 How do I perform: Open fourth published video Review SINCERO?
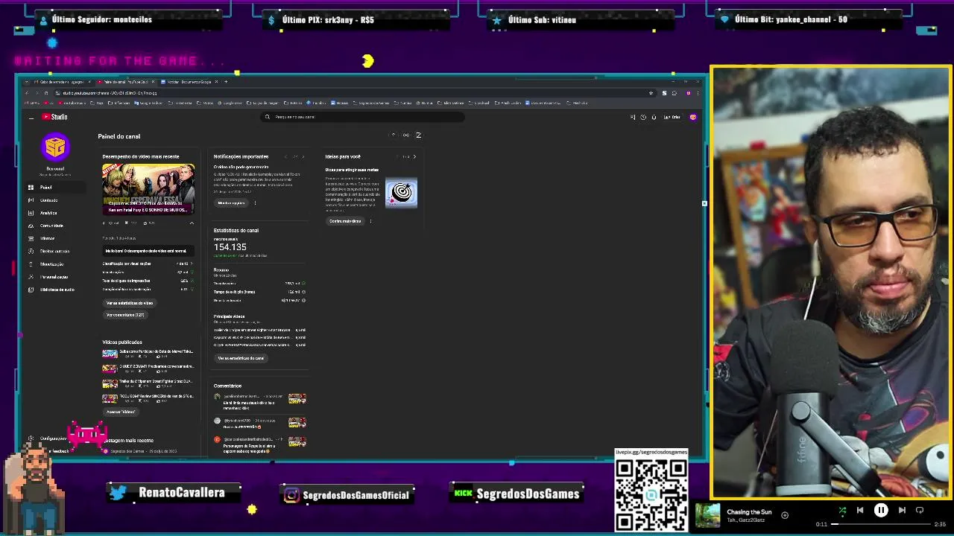pos(148,398)
